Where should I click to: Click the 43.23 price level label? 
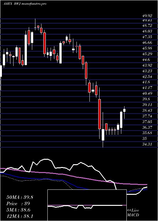coord(147,71)
